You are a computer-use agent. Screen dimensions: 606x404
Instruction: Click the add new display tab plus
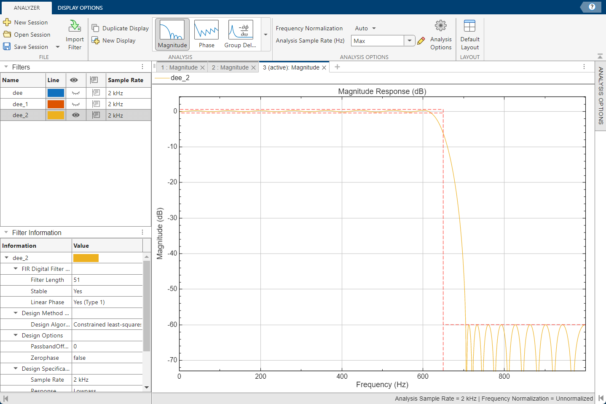point(337,67)
